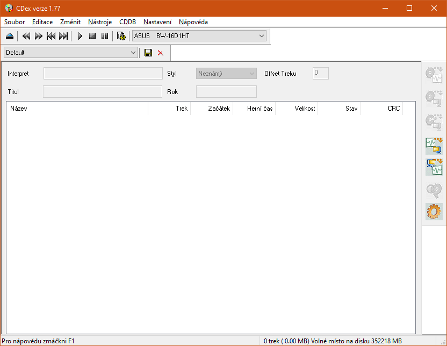Eject the CD using the eject icon
Screen dimensions: 447x346
click(x=10, y=37)
